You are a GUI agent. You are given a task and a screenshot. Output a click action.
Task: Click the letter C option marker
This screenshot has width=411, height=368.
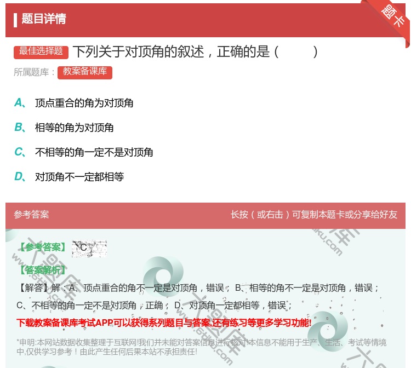click(x=20, y=152)
